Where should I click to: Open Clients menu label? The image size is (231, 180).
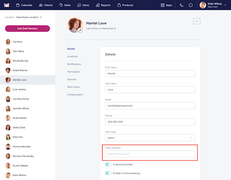(x=48, y=5)
